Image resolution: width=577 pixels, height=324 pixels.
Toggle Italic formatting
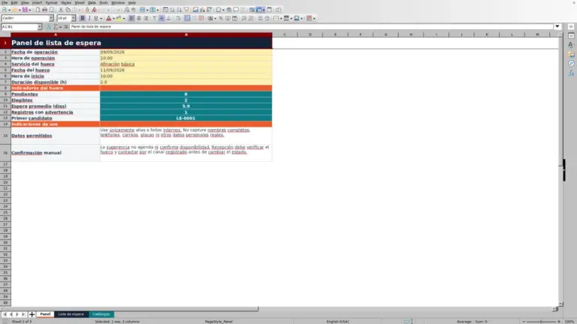click(89, 18)
